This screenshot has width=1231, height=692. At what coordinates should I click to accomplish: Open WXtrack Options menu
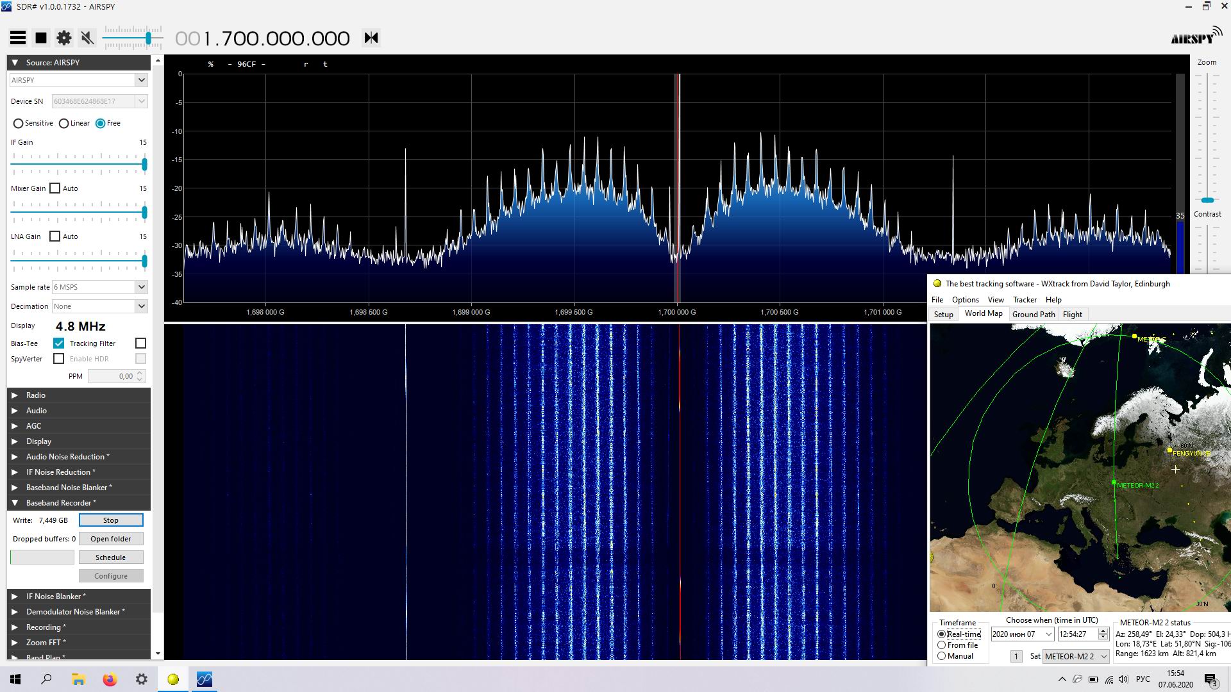tap(965, 300)
